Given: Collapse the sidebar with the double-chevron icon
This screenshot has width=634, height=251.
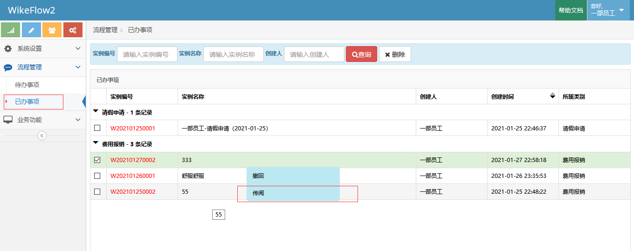Looking at the screenshot, I should (x=42, y=136).
